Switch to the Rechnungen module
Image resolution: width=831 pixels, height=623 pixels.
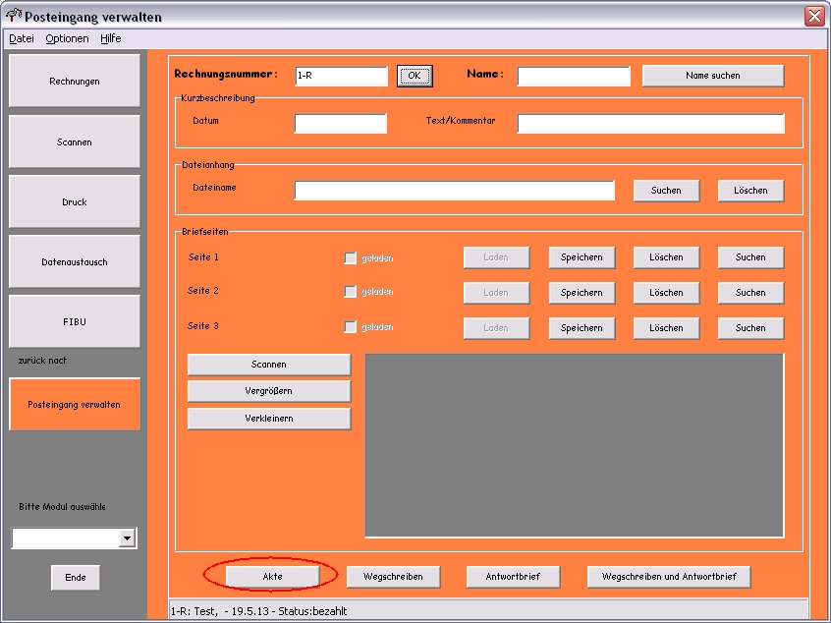pyautogui.click(x=75, y=82)
